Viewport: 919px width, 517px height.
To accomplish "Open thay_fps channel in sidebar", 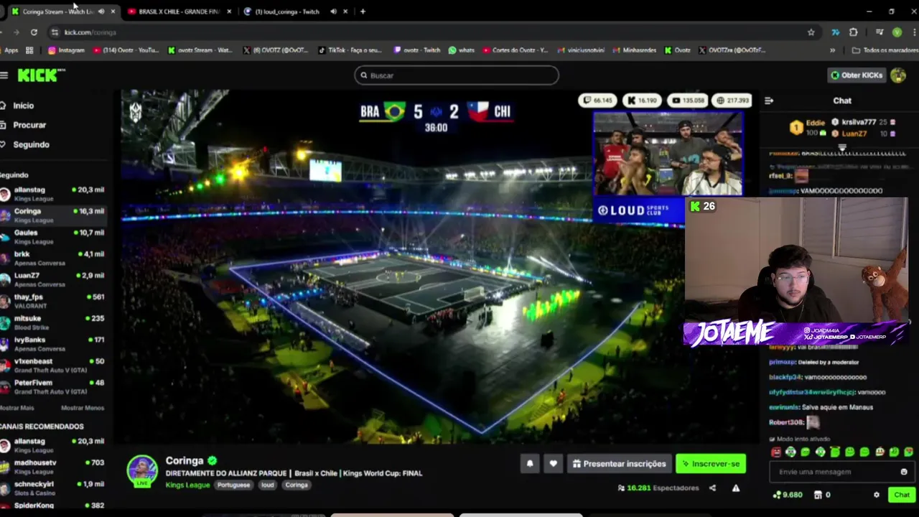I will tap(52, 302).
